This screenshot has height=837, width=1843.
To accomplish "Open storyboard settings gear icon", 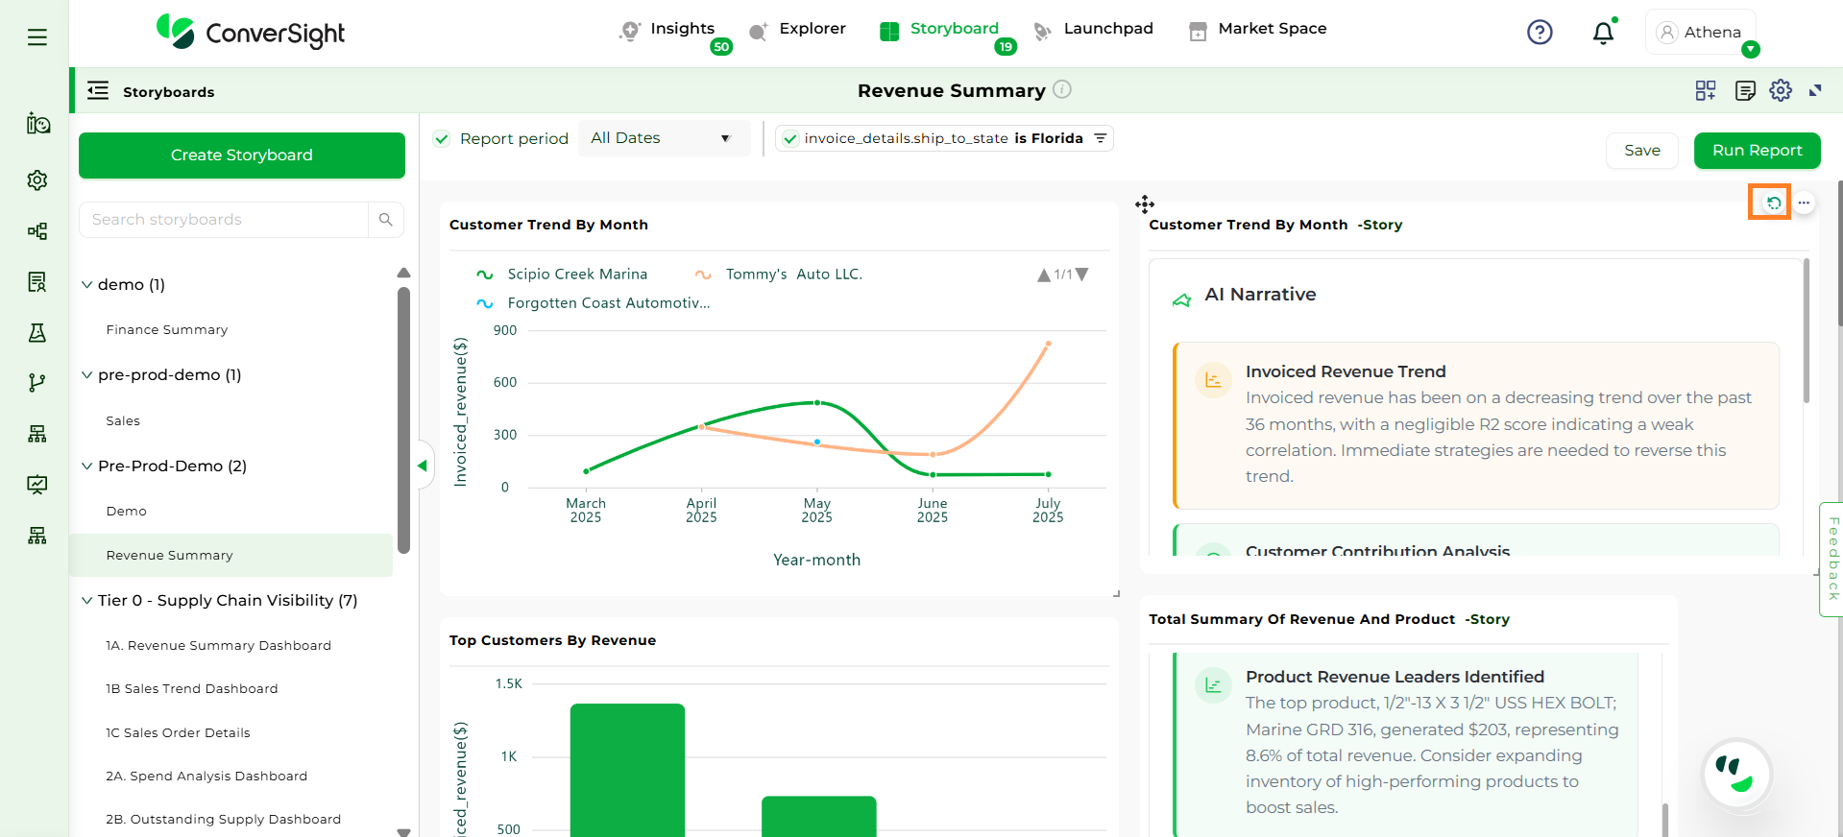I will [1781, 90].
